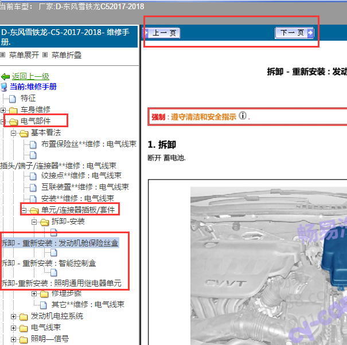This screenshot has height=345, width=347.
Task: Click the 菜单展开 list icon
Action: pos(3,54)
